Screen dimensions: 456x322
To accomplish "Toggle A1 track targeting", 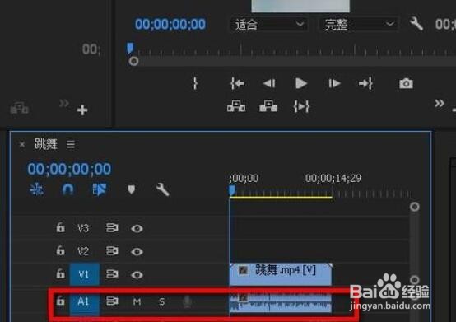I will click(x=84, y=302).
